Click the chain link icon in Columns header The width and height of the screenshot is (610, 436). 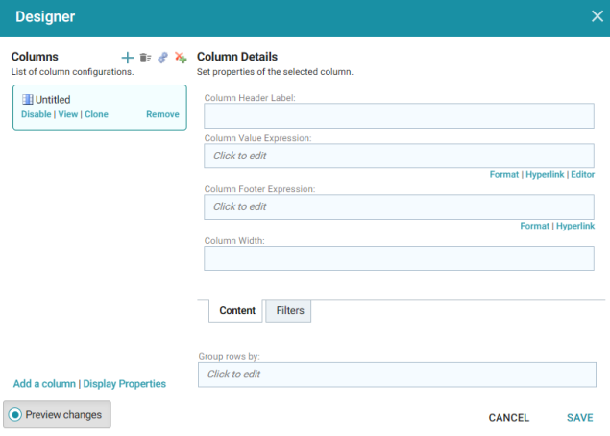[162, 58]
